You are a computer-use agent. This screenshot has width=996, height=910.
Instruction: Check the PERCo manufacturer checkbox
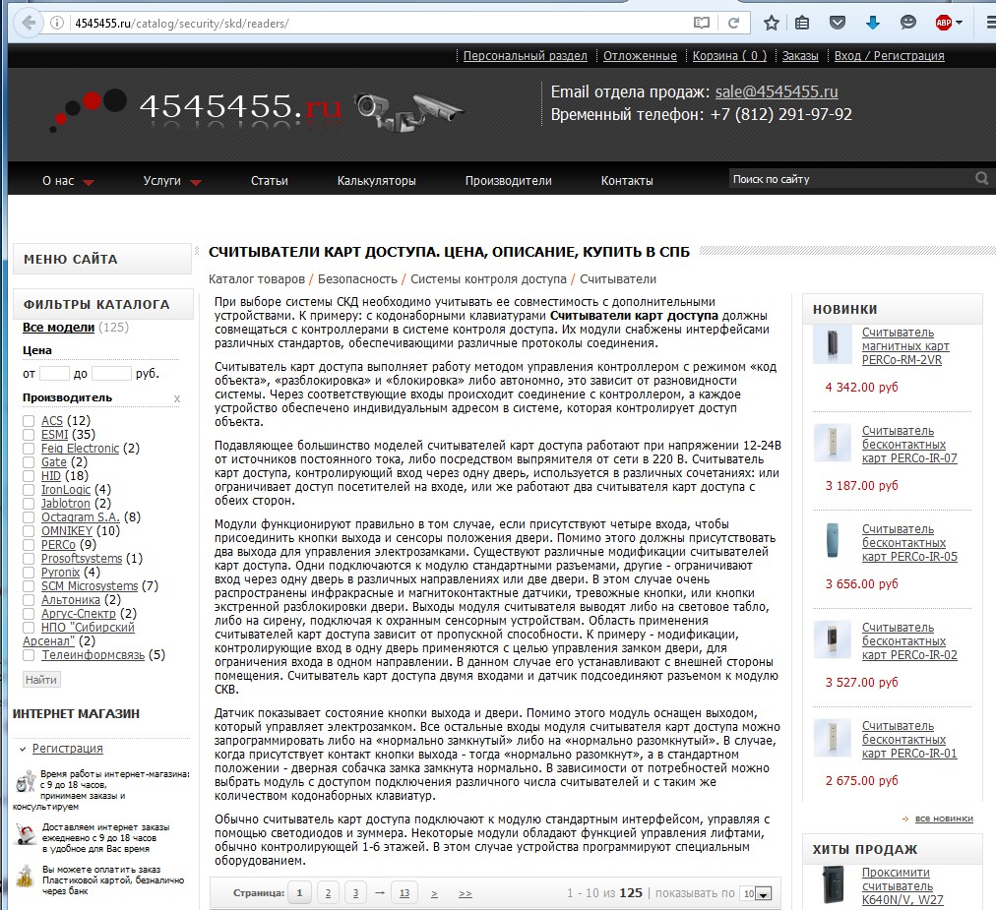29,545
